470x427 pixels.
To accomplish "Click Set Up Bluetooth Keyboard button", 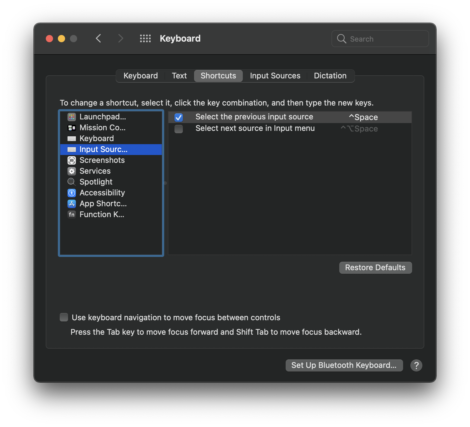I will pos(344,365).
